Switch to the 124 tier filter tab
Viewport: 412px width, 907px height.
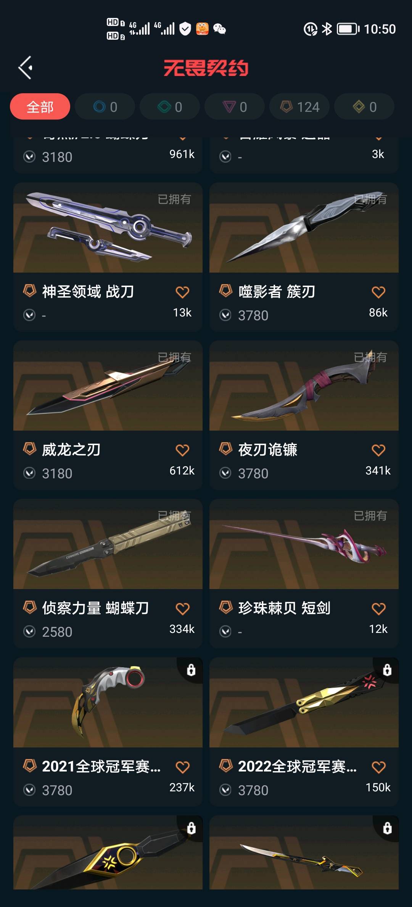tap(299, 107)
